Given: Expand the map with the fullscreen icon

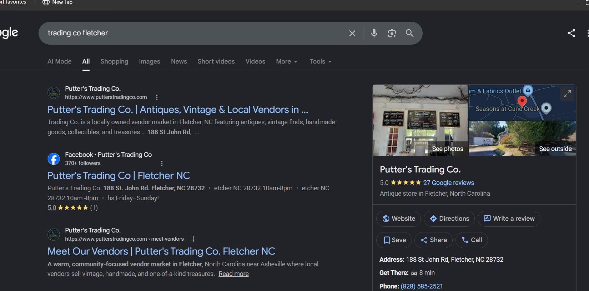Looking at the screenshot, I should [567, 94].
